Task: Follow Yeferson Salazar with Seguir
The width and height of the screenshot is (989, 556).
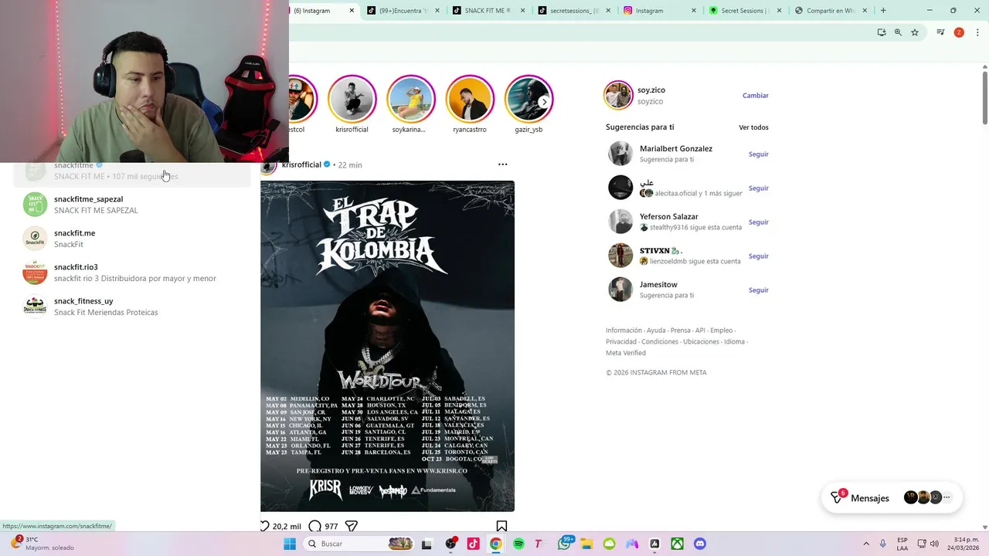Action: (x=758, y=222)
